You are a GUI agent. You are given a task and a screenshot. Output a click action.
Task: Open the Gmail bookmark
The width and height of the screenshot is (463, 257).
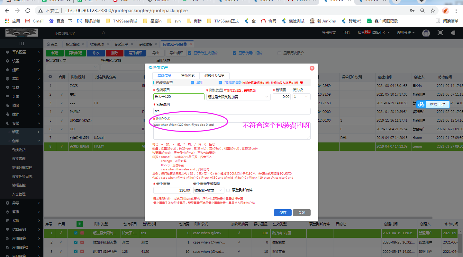pyautogui.click(x=34, y=21)
